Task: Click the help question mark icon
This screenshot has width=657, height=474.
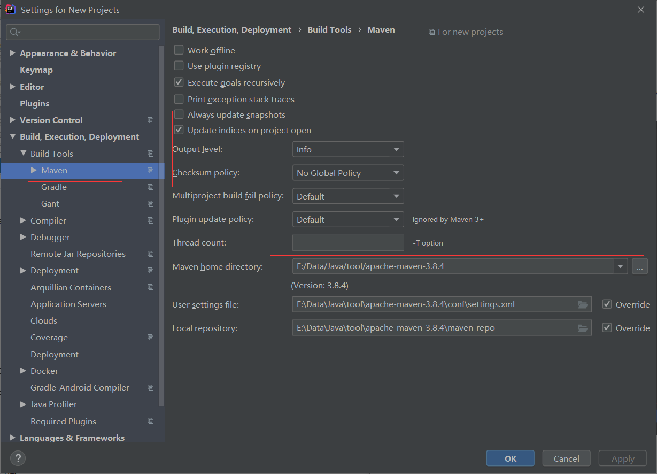Action: (x=18, y=458)
